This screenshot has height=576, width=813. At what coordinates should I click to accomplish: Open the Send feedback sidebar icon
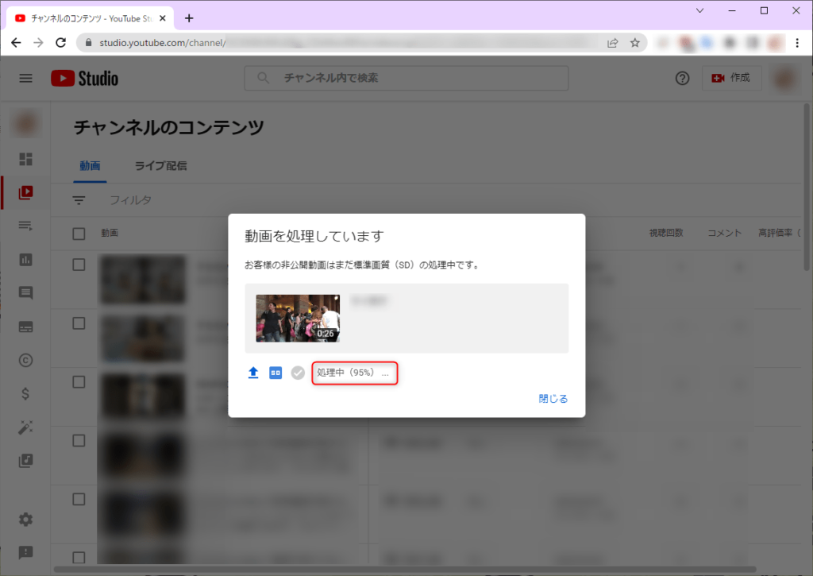point(26,553)
